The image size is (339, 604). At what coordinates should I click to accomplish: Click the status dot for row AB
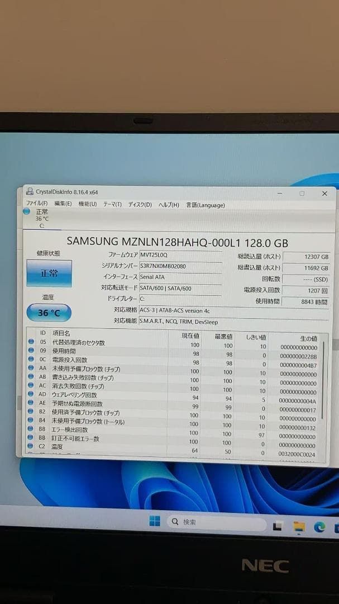tap(31, 376)
